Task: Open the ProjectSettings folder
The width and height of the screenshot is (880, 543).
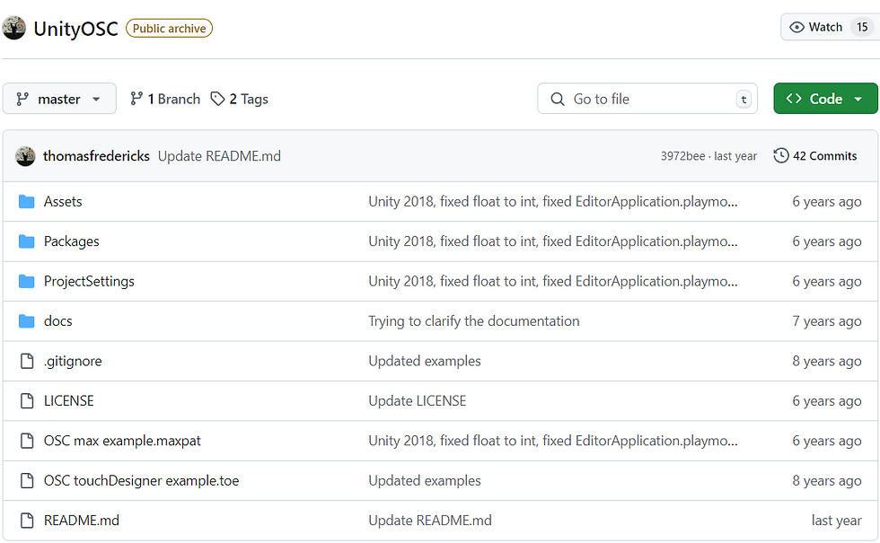Action: pos(89,281)
